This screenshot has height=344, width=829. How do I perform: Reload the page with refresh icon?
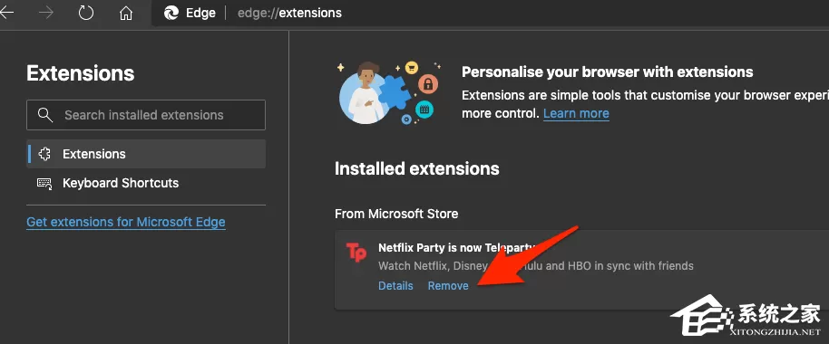coord(85,13)
